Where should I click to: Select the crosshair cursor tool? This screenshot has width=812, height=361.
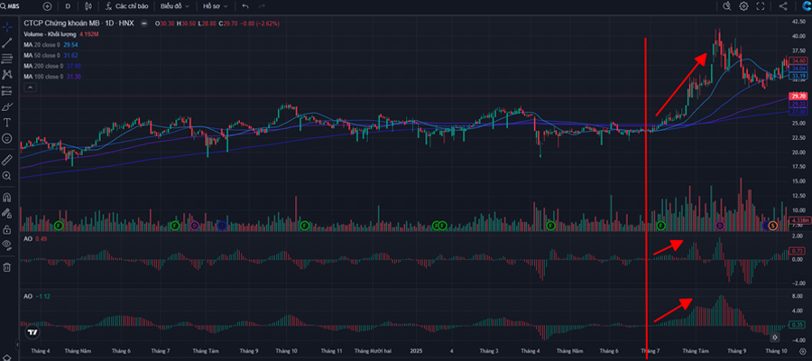[x=6, y=26]
